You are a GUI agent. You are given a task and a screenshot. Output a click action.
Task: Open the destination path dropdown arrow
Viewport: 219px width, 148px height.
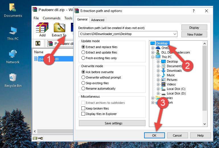[x=175, y=34]
